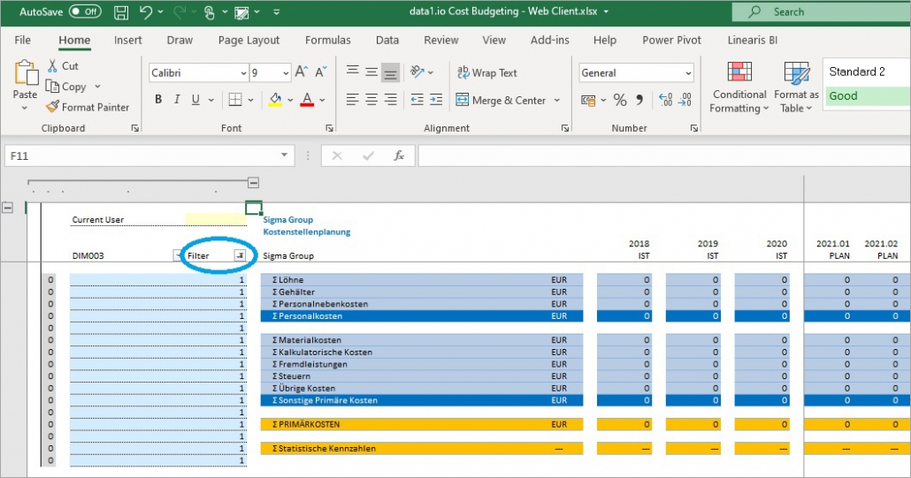Decrease decimal places

[x=685, y=100]
